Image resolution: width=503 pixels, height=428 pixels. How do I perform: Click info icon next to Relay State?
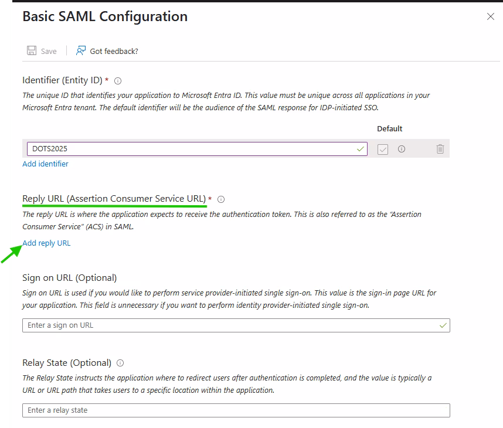click(120, 363)
